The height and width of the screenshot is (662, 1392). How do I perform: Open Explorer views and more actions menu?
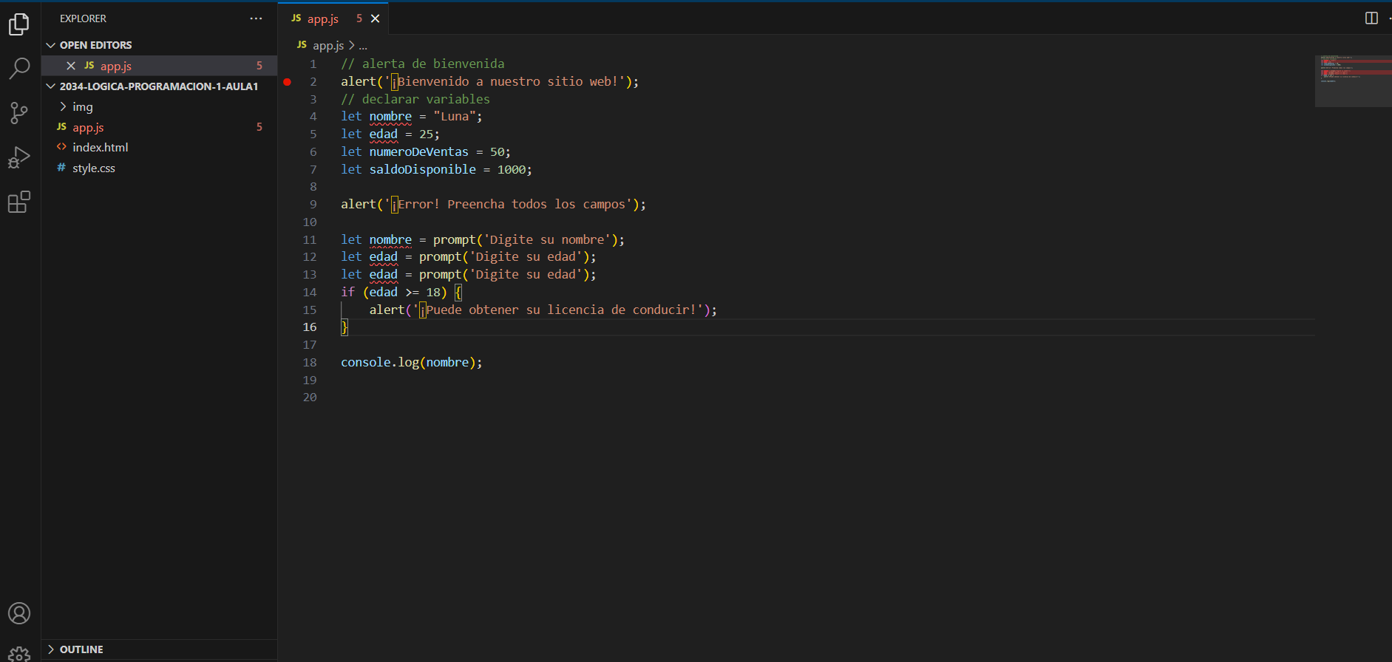[256, 18]
